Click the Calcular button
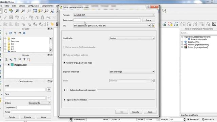This screenshot has width=217, height=122. pos(12,117)
